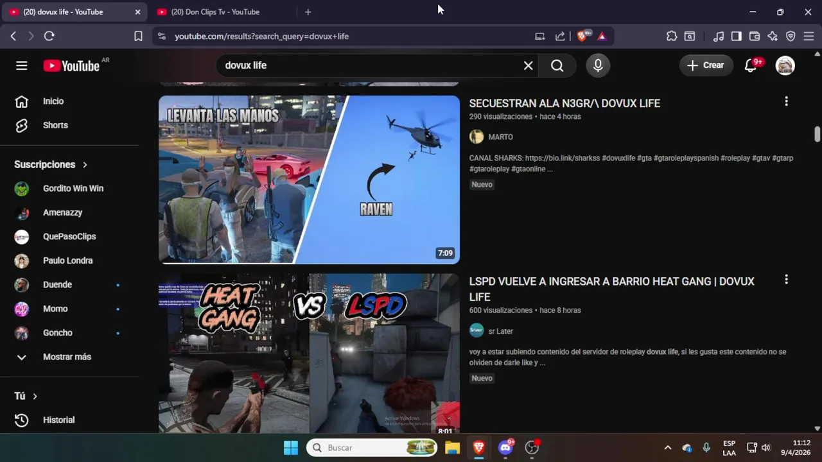Open Brave Shields lion icon
The image size is (822, 462).
click(x=582, y=37)
